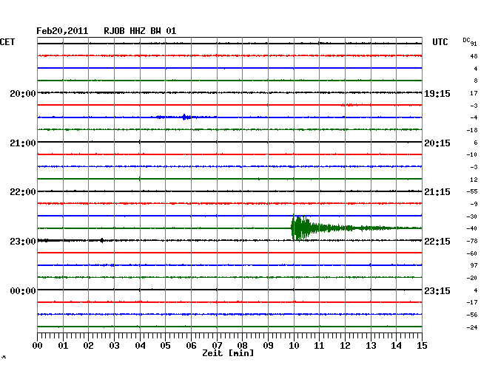Image resolution: width=481 pixels, height=365 pixels.
Task: Select minute tick label "12"
Action: click(345, 345)
